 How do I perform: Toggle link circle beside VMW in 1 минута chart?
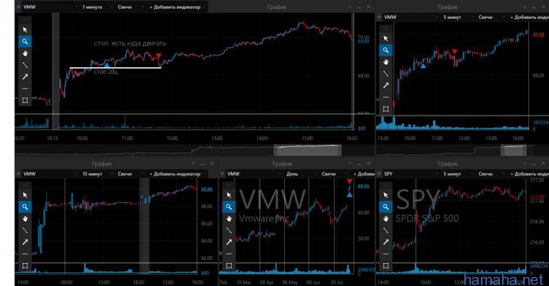tap(18, 7)
